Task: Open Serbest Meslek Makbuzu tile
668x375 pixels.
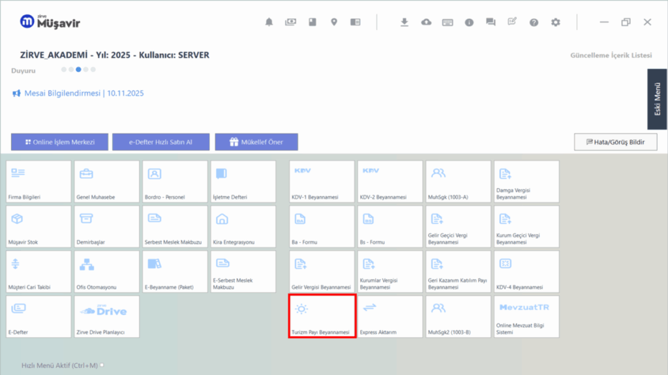Action: tap(175, 227)
